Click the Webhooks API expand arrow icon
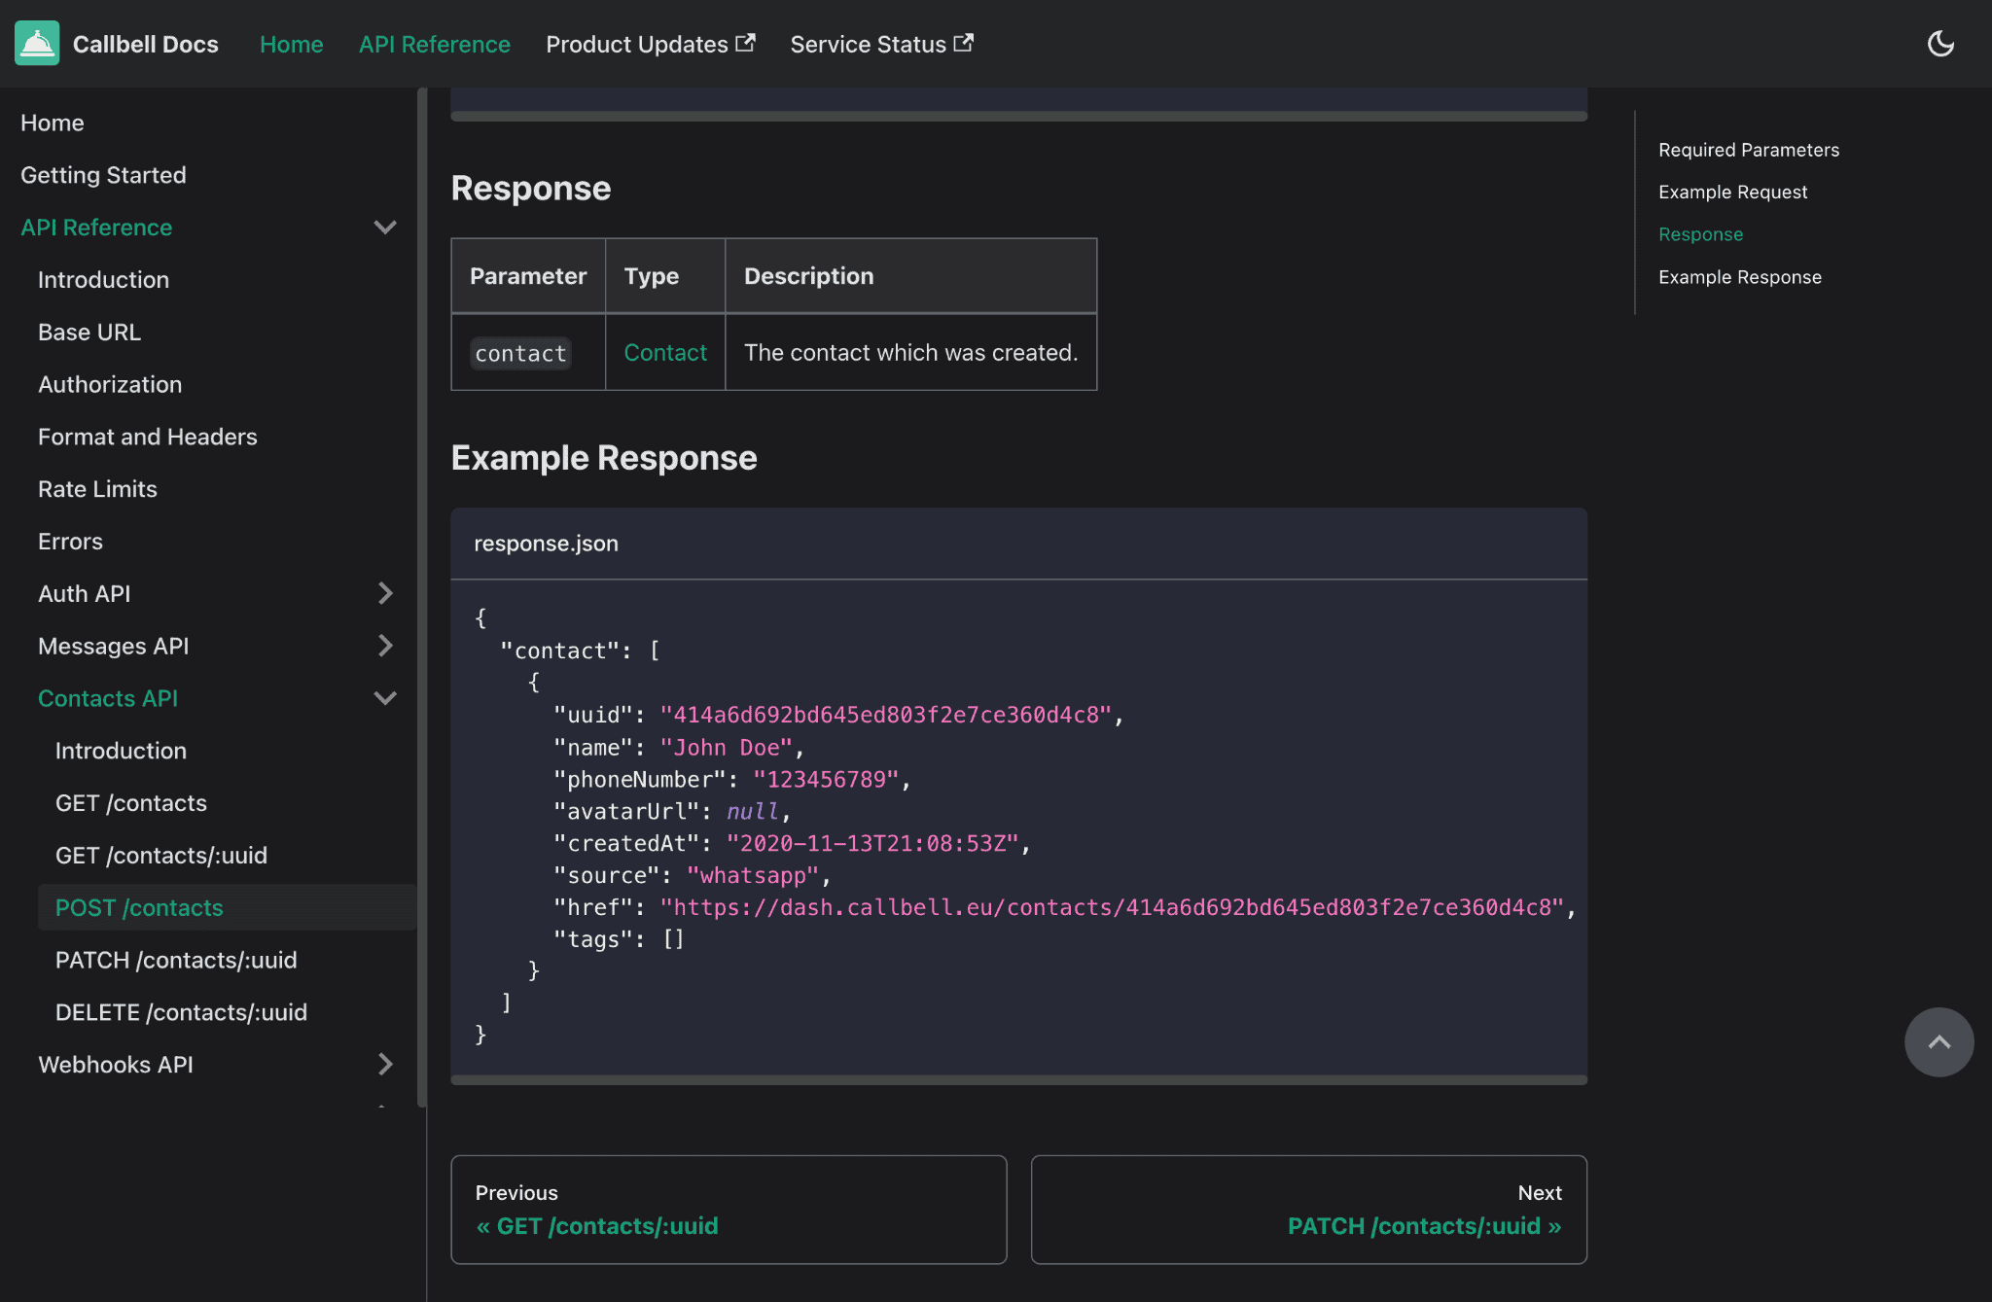 click(x=383, y=1064)
